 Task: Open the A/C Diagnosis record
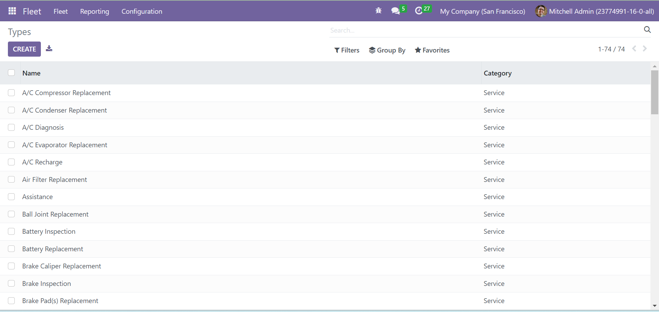click(43, 127)
